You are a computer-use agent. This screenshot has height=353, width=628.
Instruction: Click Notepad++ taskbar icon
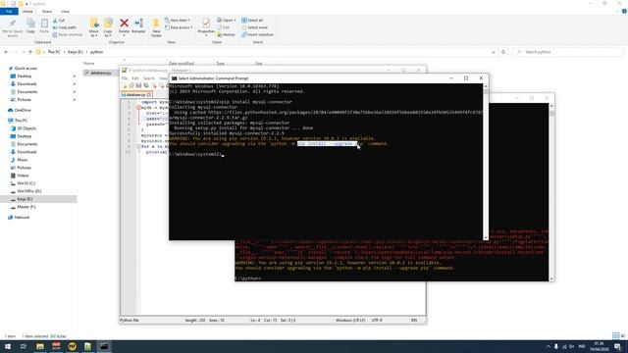[87, 346]
